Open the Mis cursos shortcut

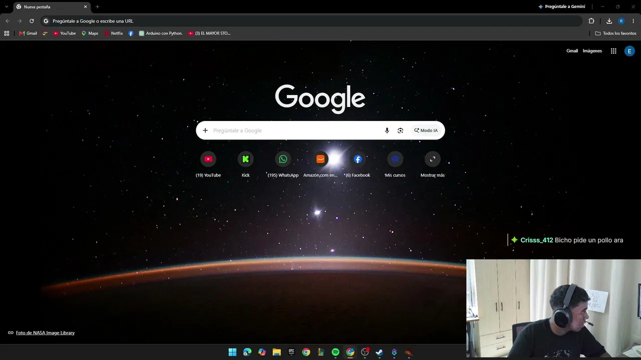(x=395, y=164)
